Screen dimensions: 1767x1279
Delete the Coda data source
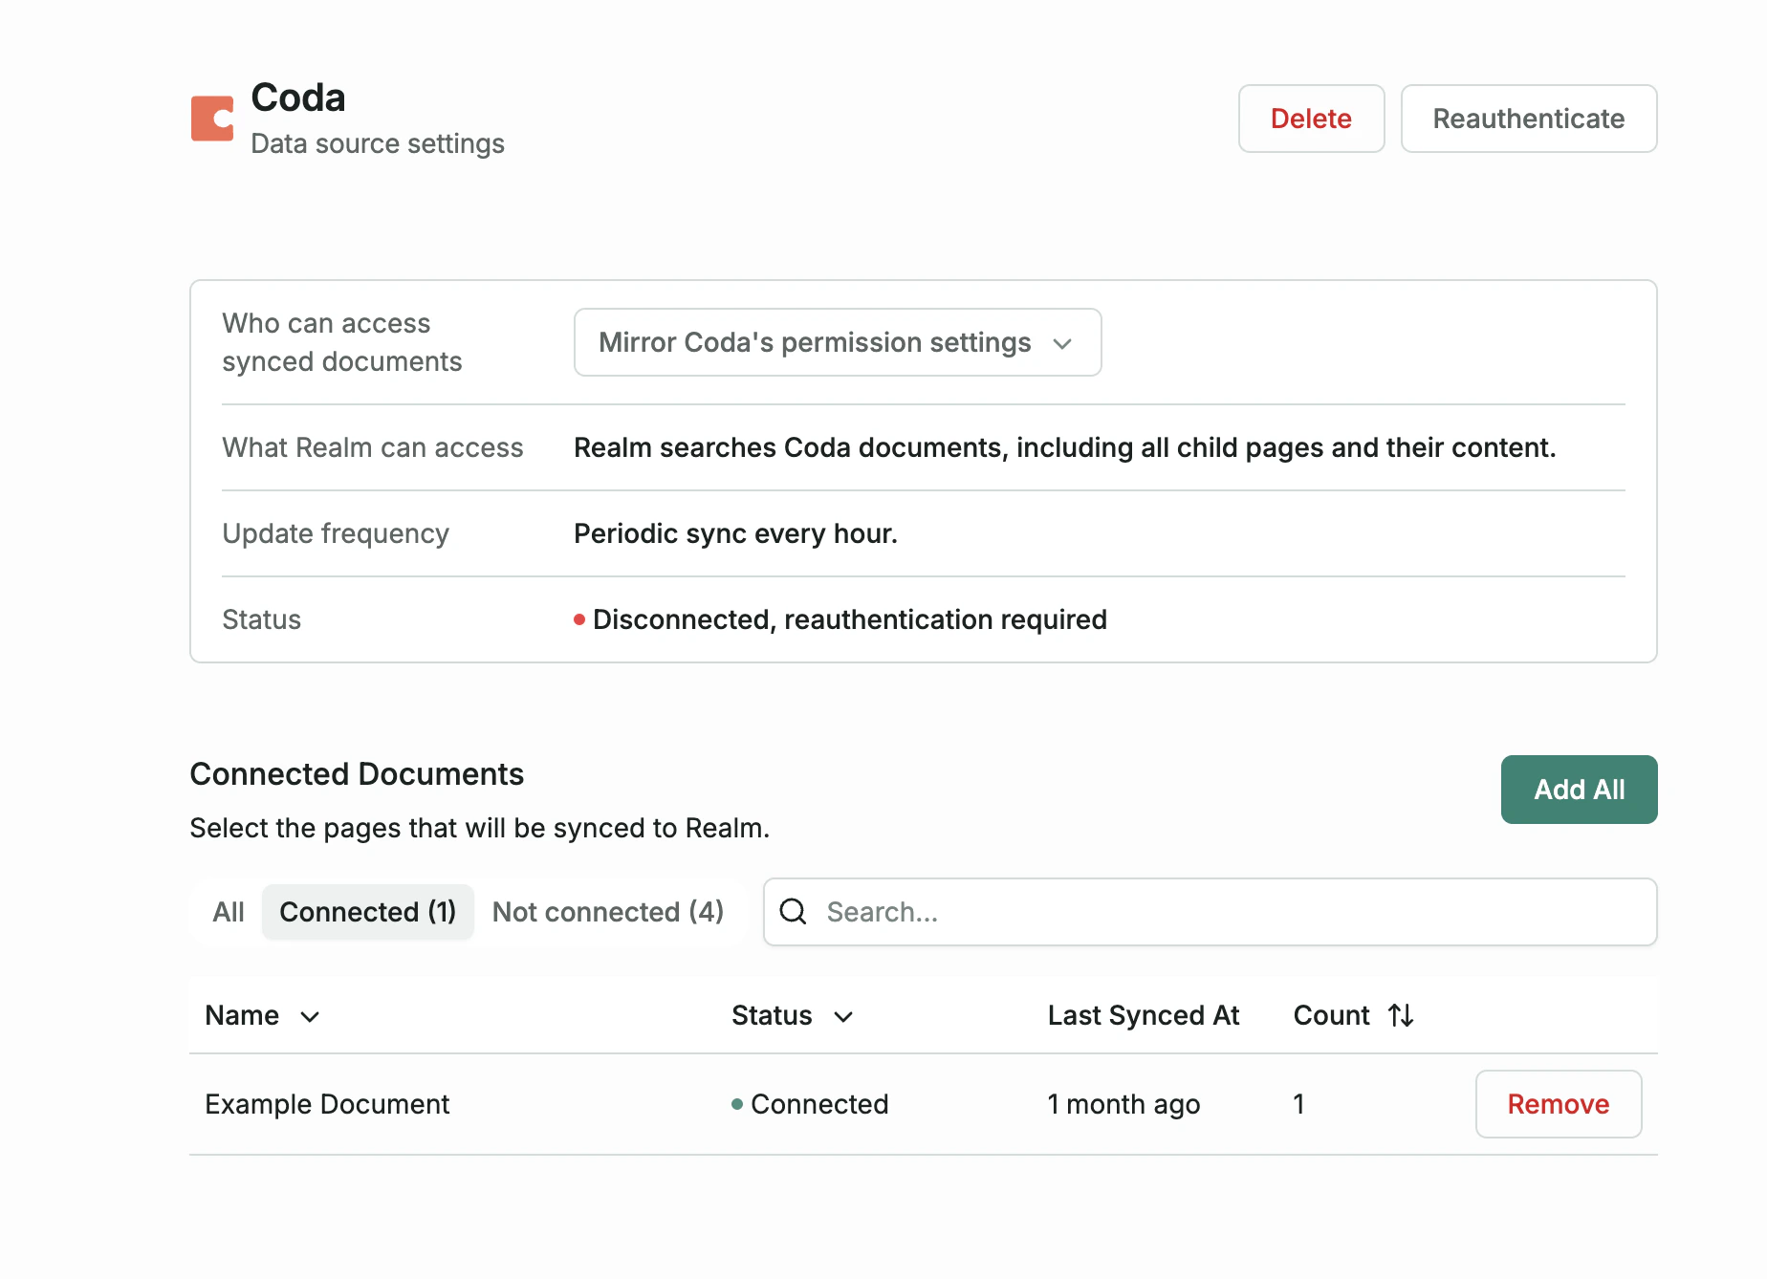(x=1311, y=119)
